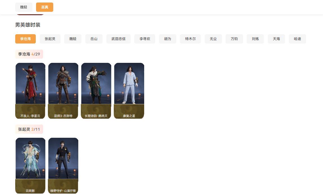The image size is (323, 195).
Task: Filter costumes by 岳山
Action: [94, 39]
